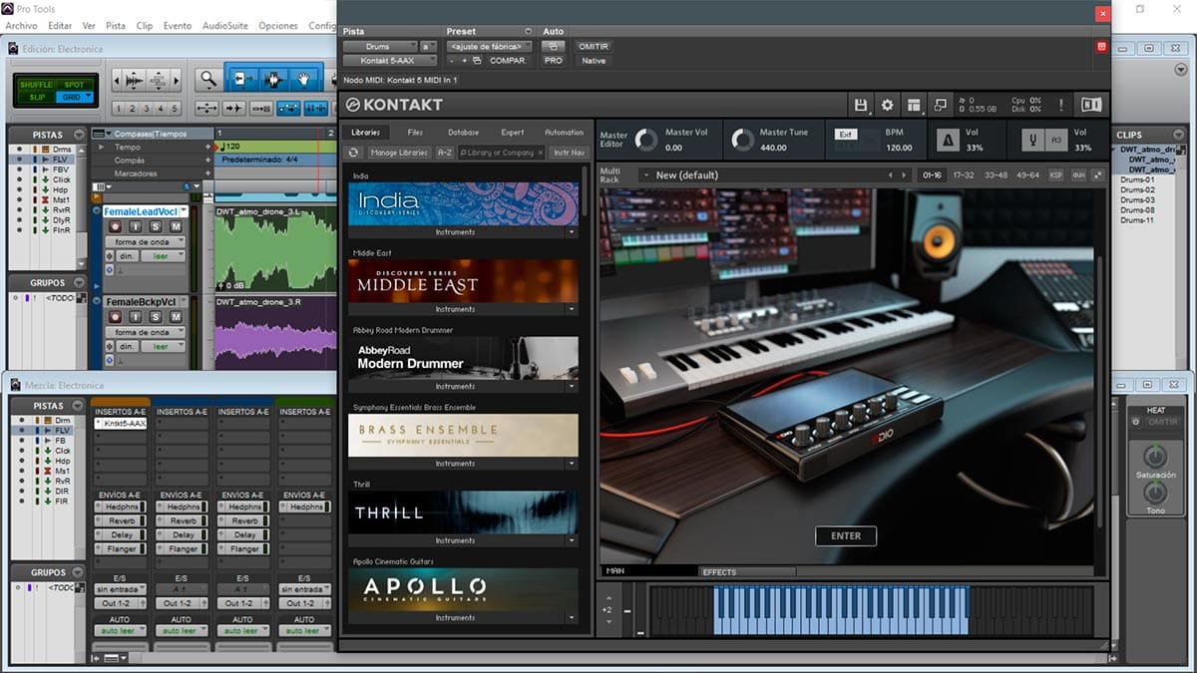1197x673 pixels.
Task: Solo the FemaleLeadVocl track
Action: tap(158, 227)
